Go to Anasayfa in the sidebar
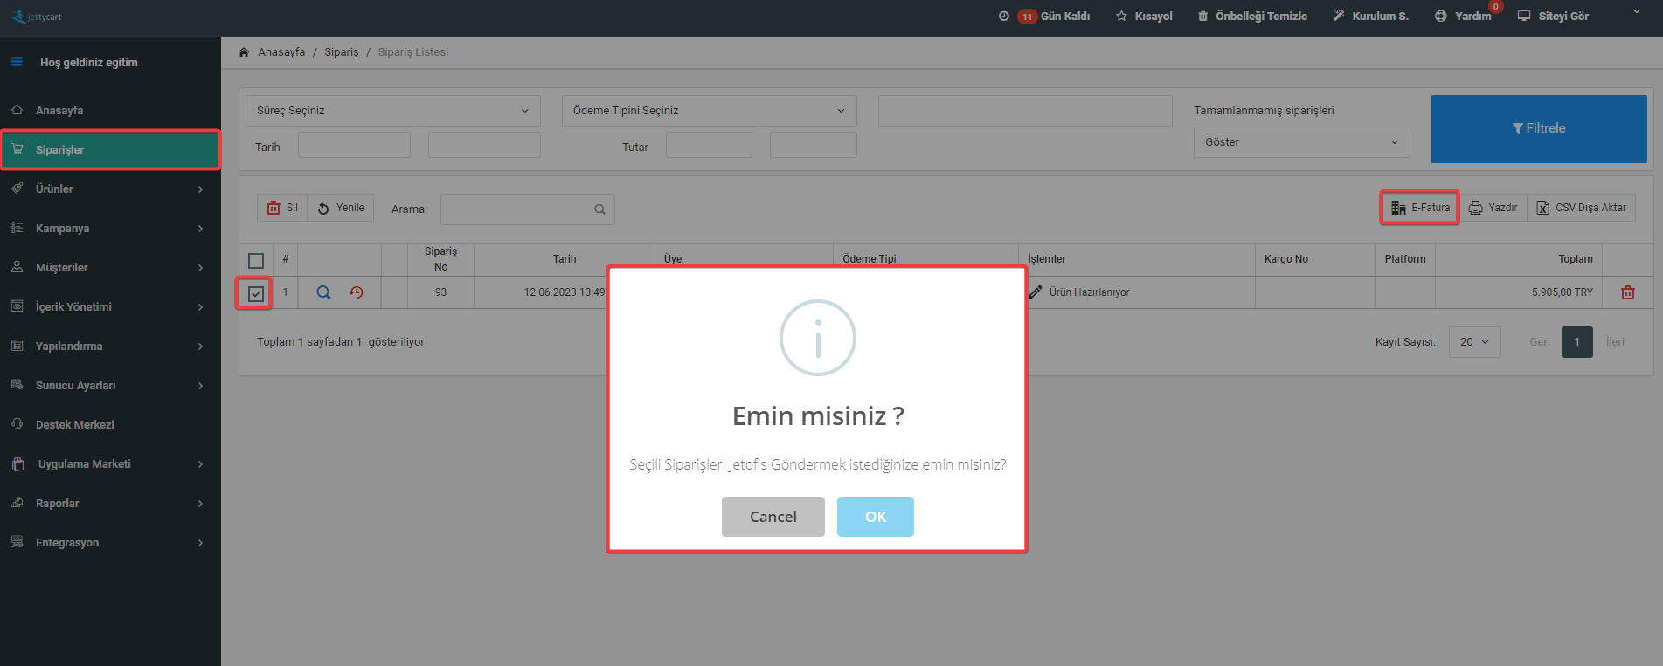 (110, 111)
